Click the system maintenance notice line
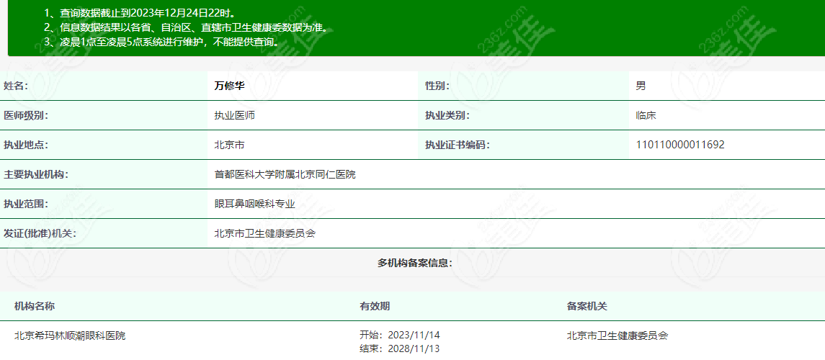 click(x=162, y=42)
